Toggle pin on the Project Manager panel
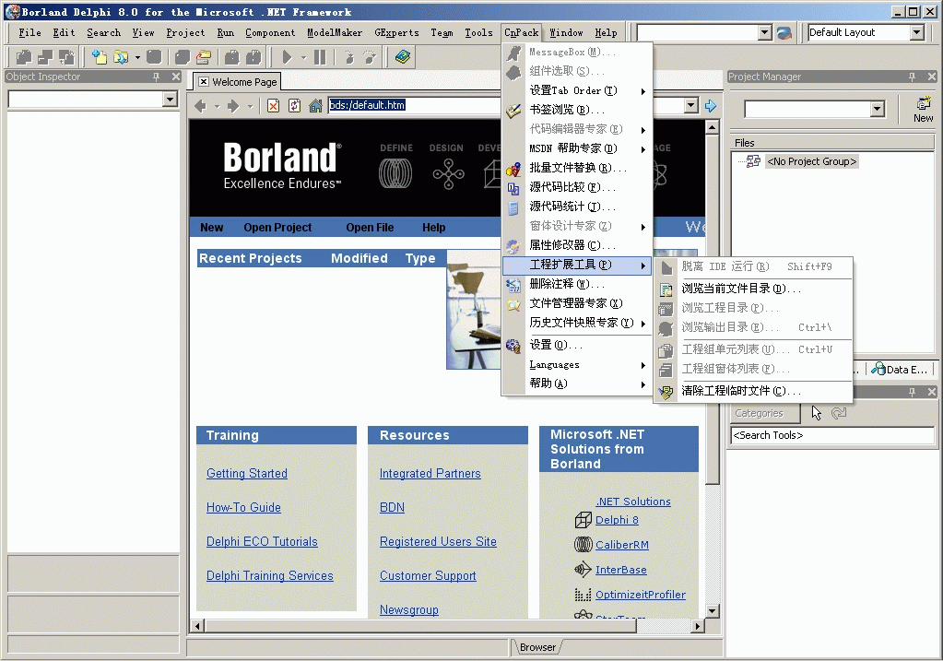 pos(912,77)
